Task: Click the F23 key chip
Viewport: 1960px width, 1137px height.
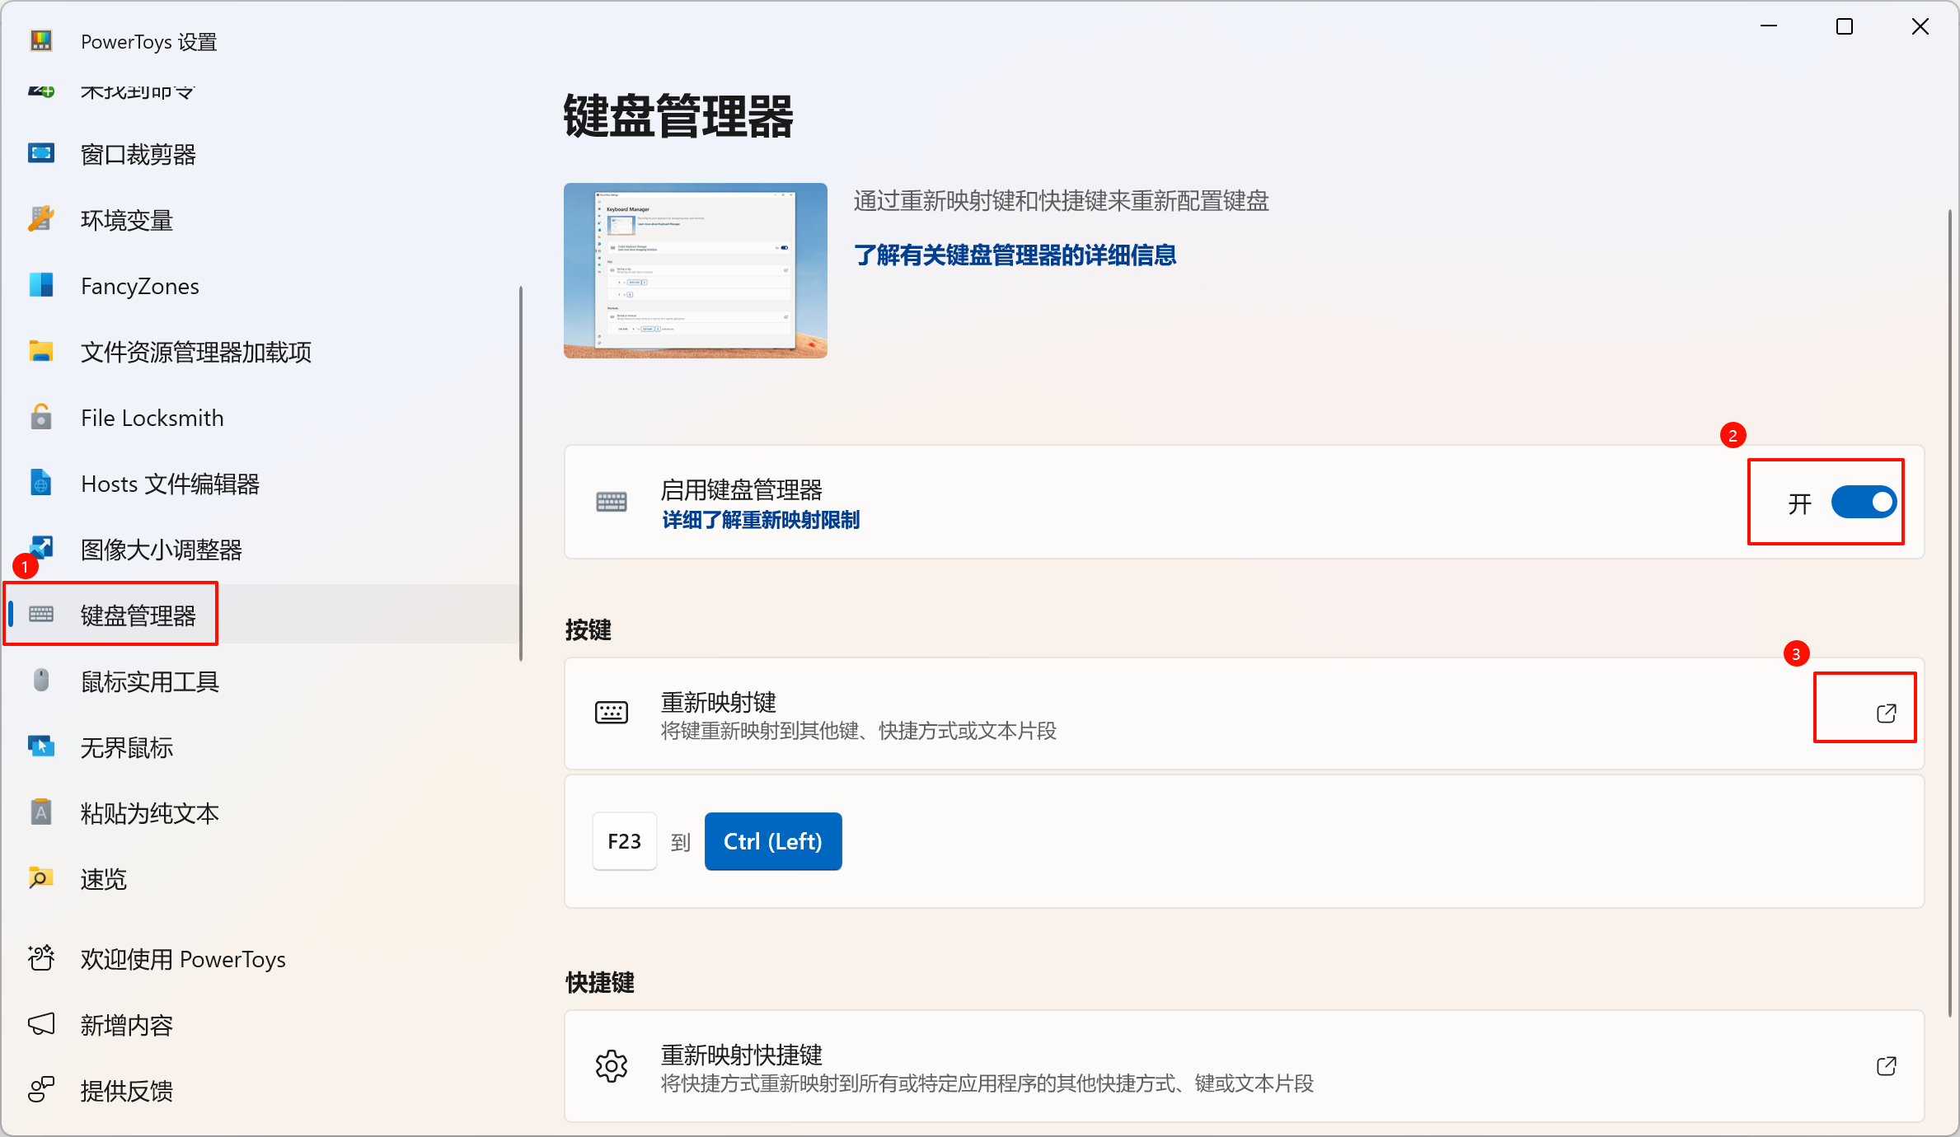Action: pyautogui.click(x=625, y=841)
